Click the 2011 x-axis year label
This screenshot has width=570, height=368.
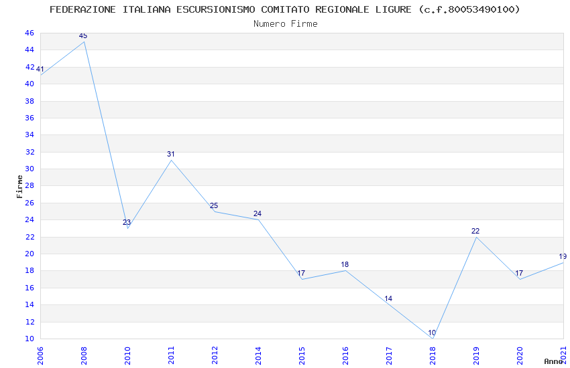[x=171, y=356]
